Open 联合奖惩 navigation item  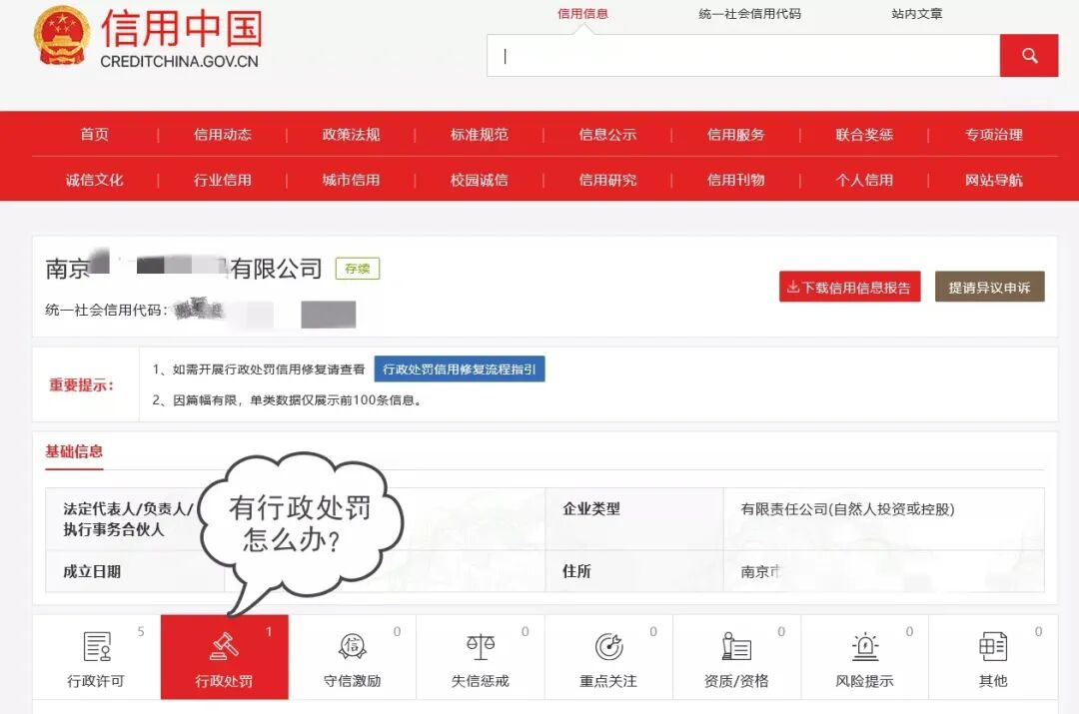coord(864,134)
